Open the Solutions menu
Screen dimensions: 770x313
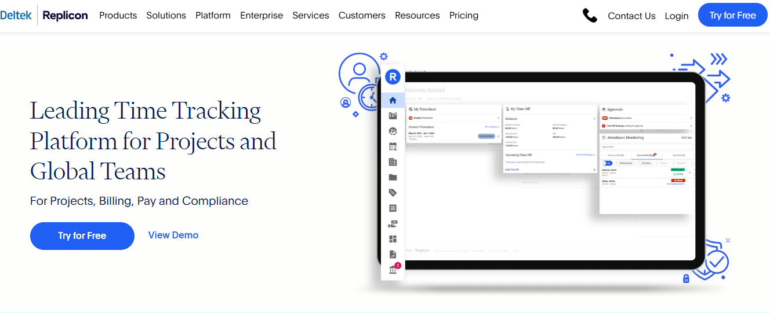166,16
